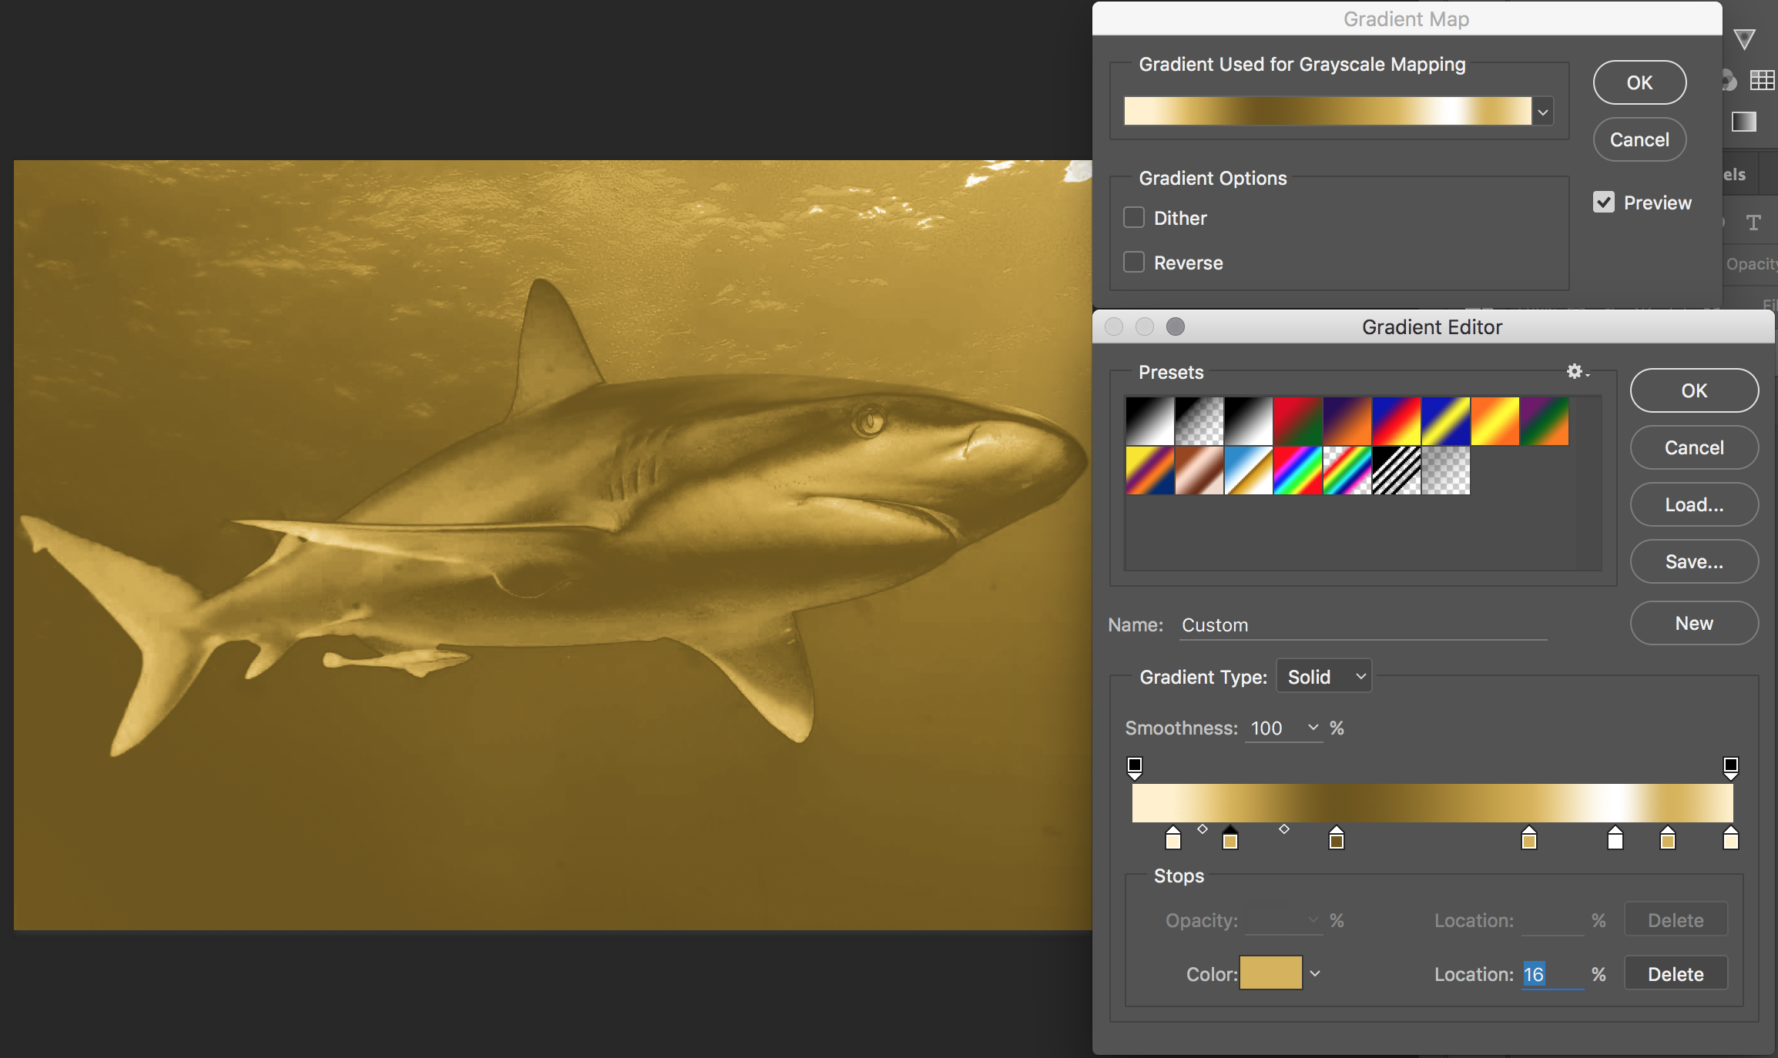This screenshot has width=1778, height=1058.
Task: Click the color stop Location field showing 16
Action: 1552,974
